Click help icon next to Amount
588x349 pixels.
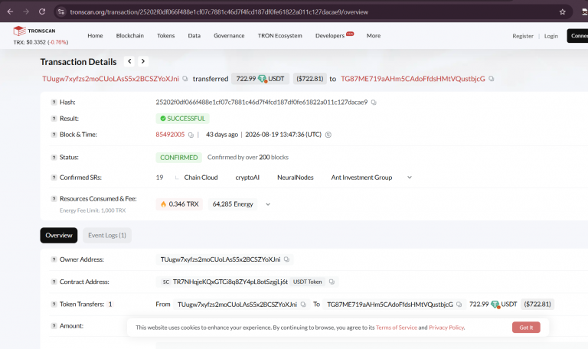coord(54,326)
